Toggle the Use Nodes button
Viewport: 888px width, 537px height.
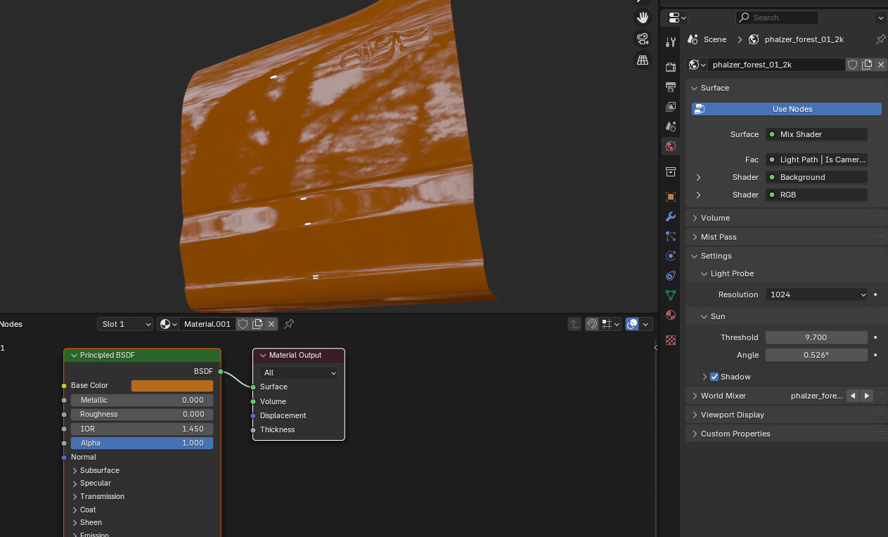(786, 109)
